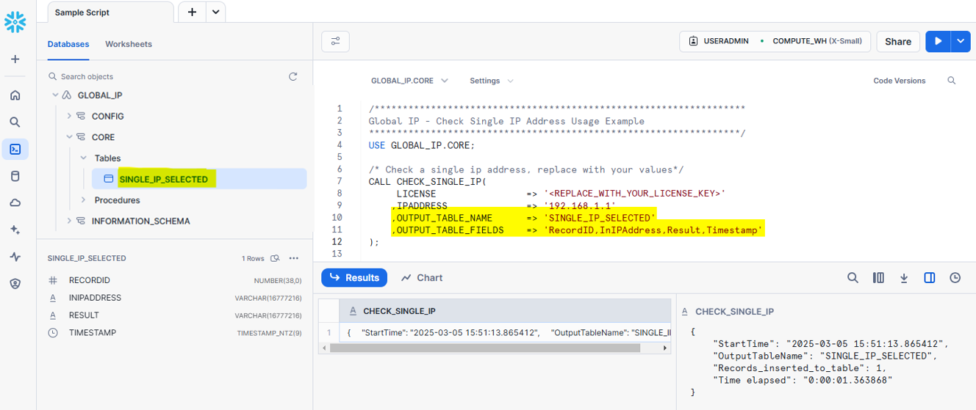Open the Settings dropdown

(x=492, y=81)
